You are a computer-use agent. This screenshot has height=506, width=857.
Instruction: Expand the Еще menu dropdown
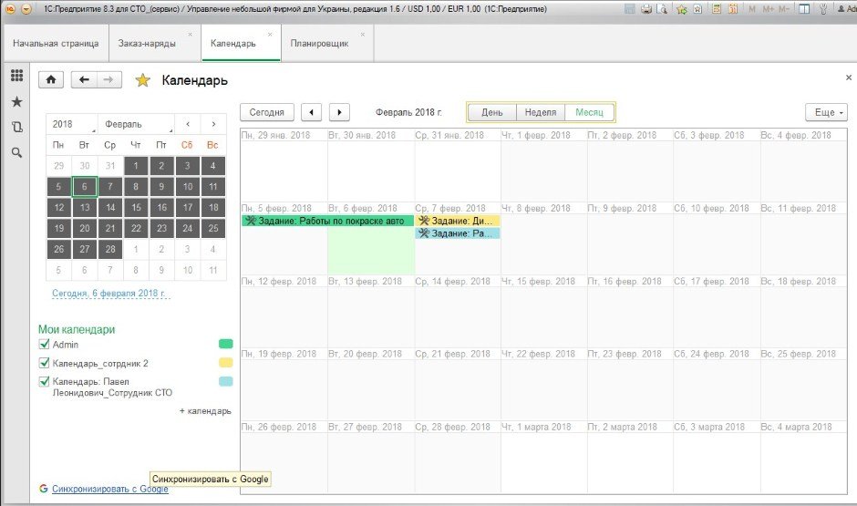point(826,112)
